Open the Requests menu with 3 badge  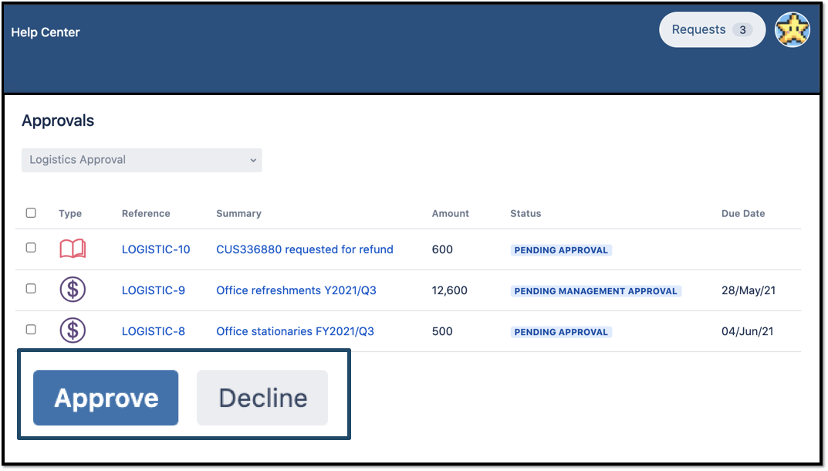point(711,30)
